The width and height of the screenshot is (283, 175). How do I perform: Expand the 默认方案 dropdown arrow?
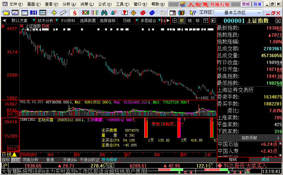(x=34, y=20)
